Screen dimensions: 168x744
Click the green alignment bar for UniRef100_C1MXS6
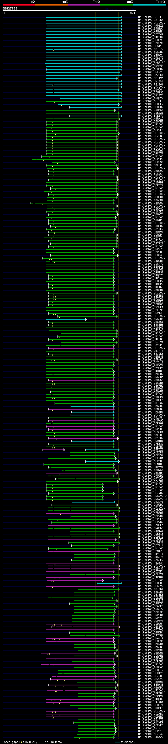coord(81,110)
